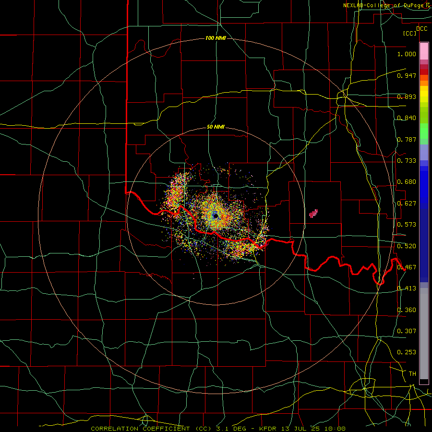Screen dimensions: 432x432
Task: Click the "50 NMI" range ring label
Action: click(x=216, y=127)
